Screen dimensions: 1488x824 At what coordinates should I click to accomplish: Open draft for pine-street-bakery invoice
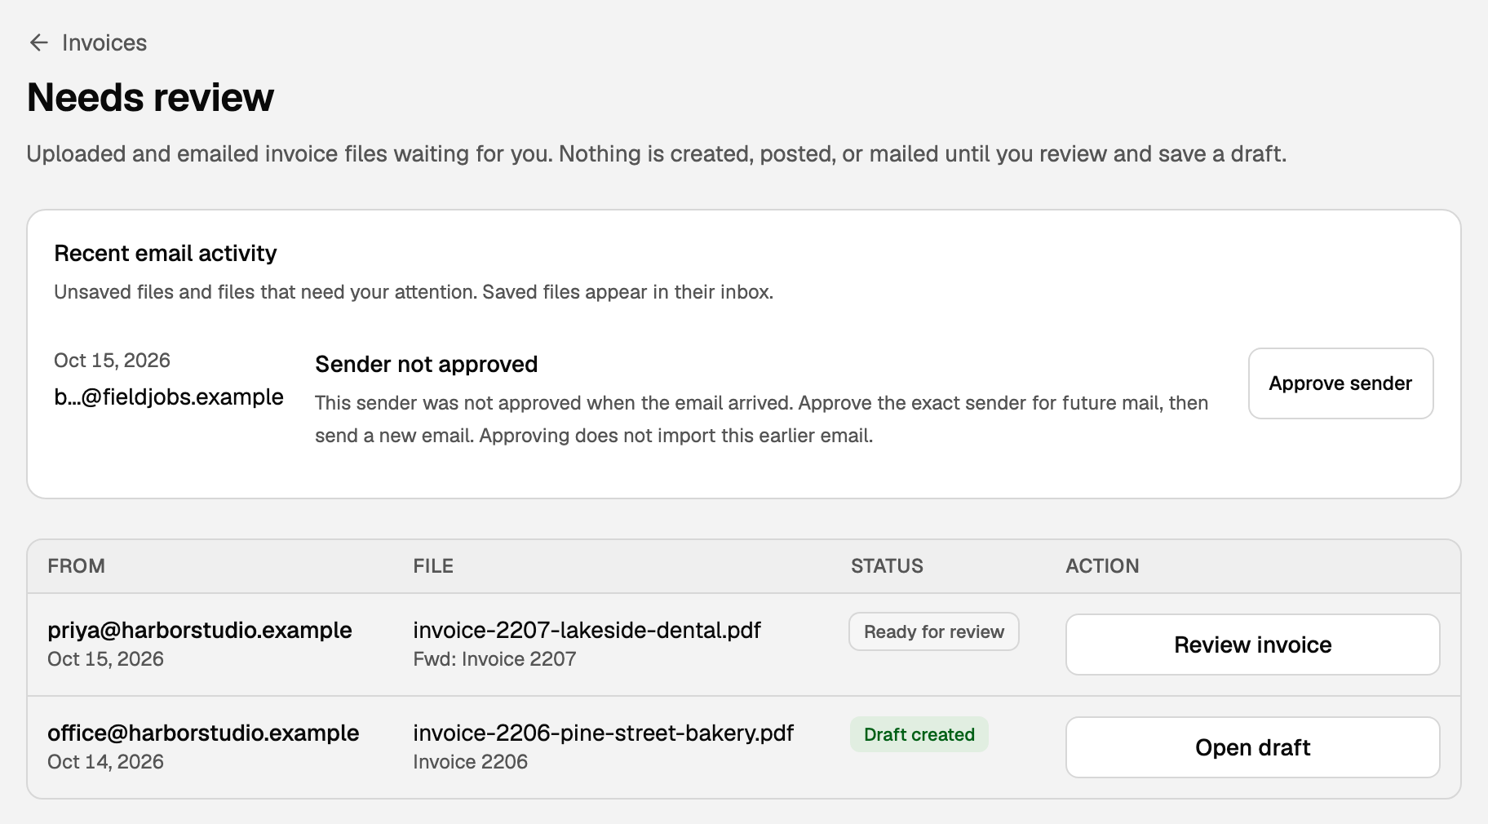pyautogui.click(x=1252, y=747)
